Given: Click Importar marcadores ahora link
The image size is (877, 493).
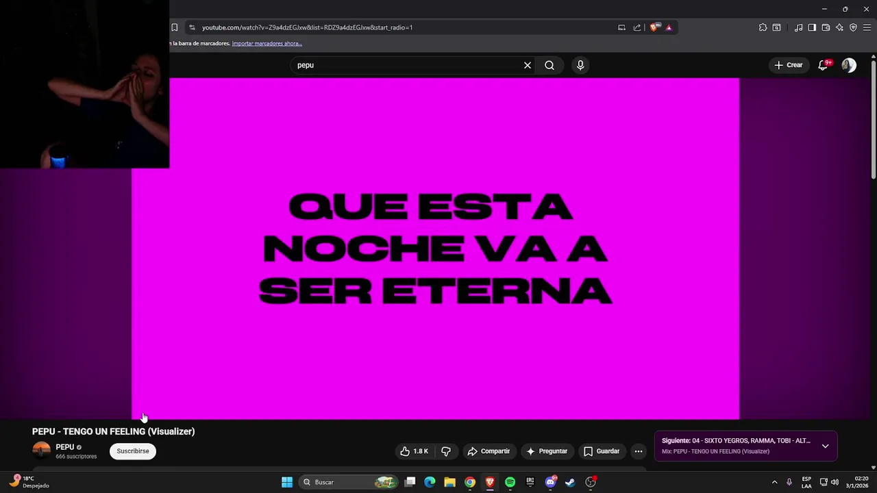Looking at the screenshot, I should [x=267, y=43].
